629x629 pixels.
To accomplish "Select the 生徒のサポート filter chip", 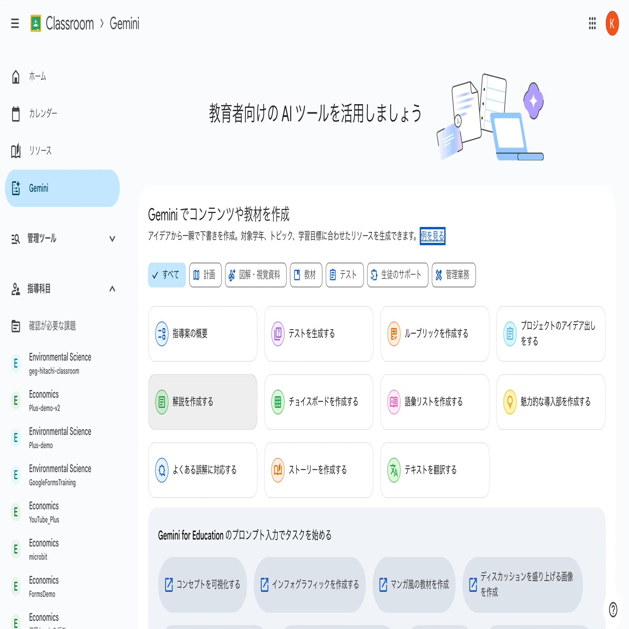I will tap(397, 275).
